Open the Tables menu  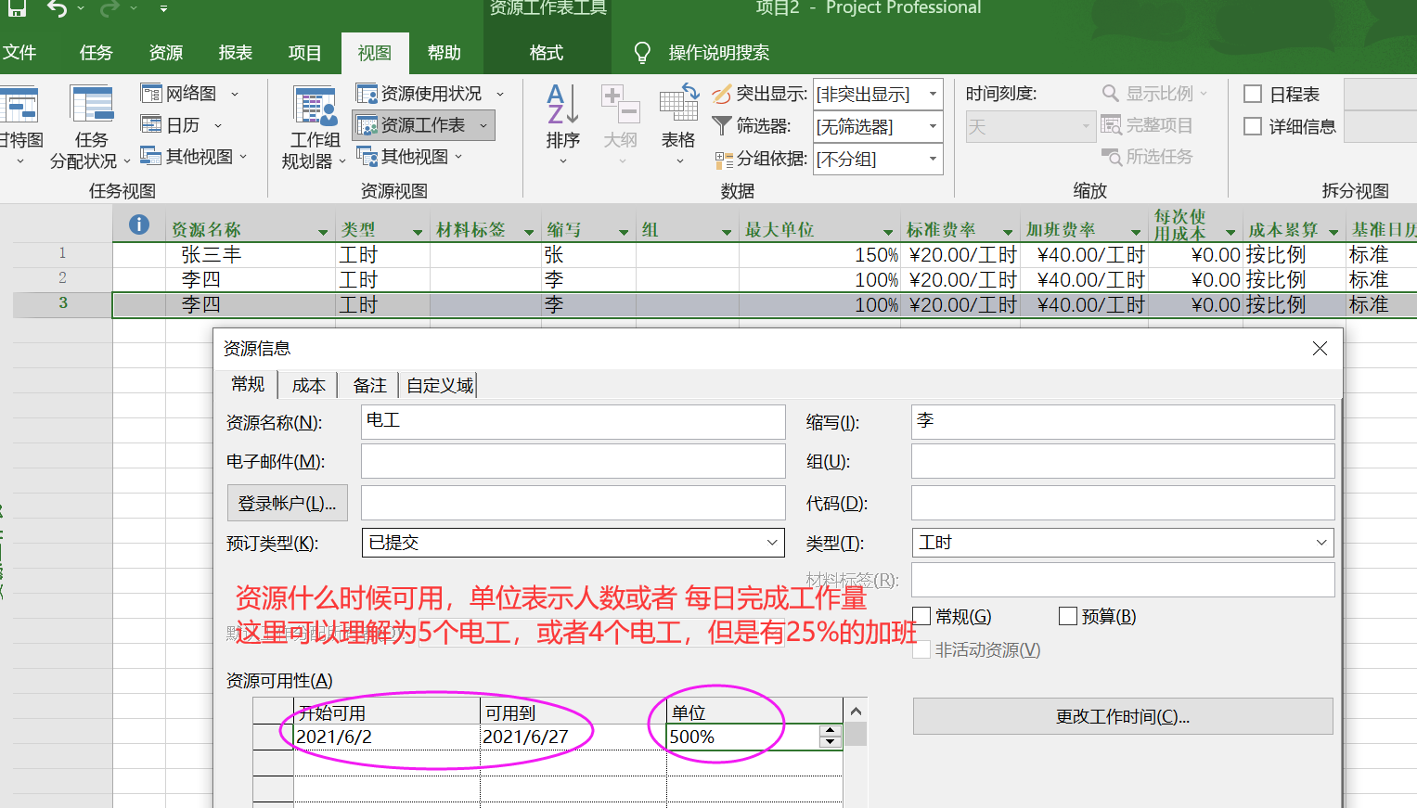[x=678, y=126]
